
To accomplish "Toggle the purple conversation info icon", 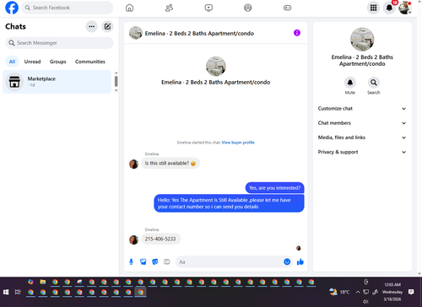I will coord(297,33).
